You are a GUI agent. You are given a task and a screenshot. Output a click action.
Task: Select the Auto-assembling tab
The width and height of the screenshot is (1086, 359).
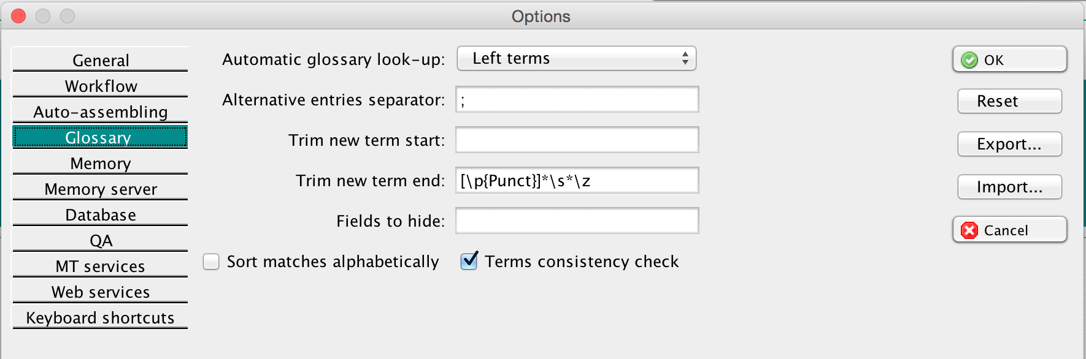pyautogui.click(x=101, y=112)
